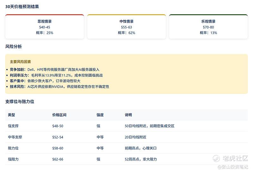Viewport: 253px width, 173px height.
Task: Select the 强支撑 table row label
Action: pyautogui.click(x=13, y=126)
